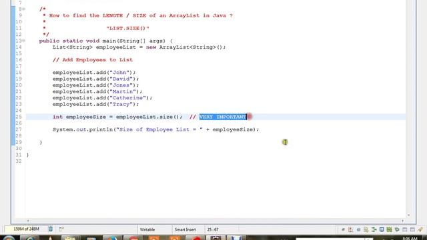
Task: Run the garbage collector trash icon
Action: [51, 229]
